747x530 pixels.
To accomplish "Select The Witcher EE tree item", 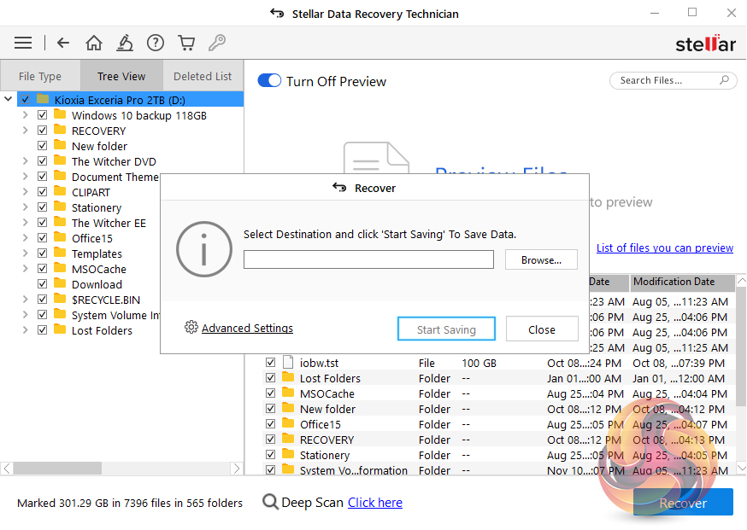I will coord(109,223).
